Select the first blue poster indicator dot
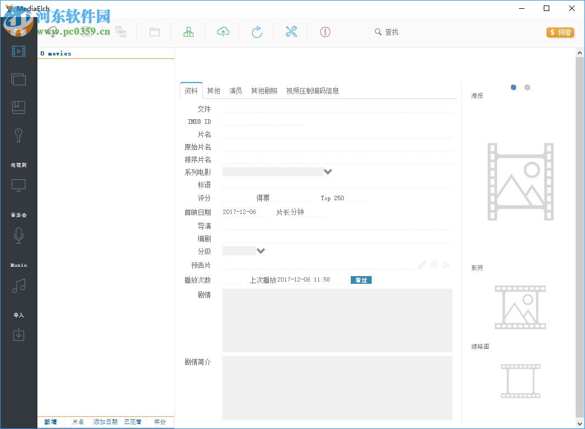This screenshot has width=585, height=429. coord(514,87)
